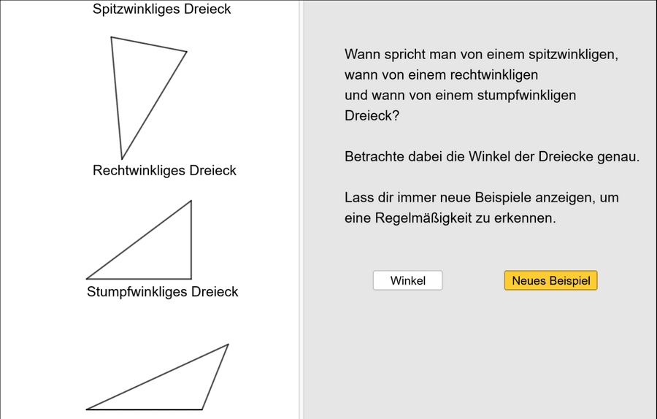This screenshot has width=657, height=419.
Task: Click the right-side vertex of the acute triangle
Action: coord(186,52)
